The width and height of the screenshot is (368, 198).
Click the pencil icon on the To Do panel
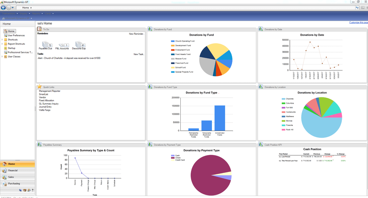39,29
